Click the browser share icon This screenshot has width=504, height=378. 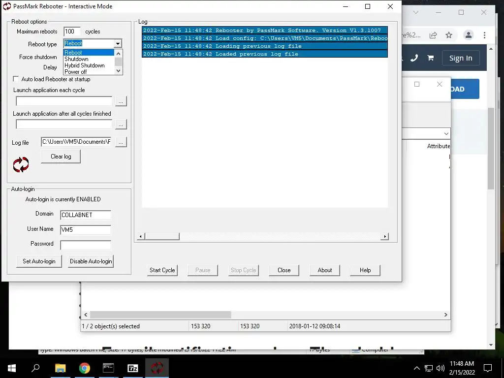(433, 35)
